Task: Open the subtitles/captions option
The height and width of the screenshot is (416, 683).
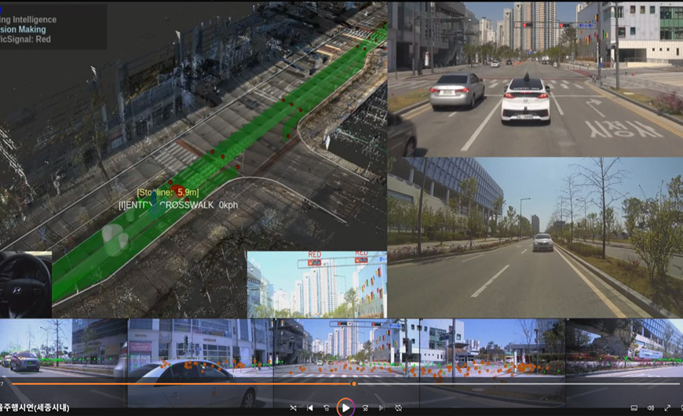Action: 634,408
